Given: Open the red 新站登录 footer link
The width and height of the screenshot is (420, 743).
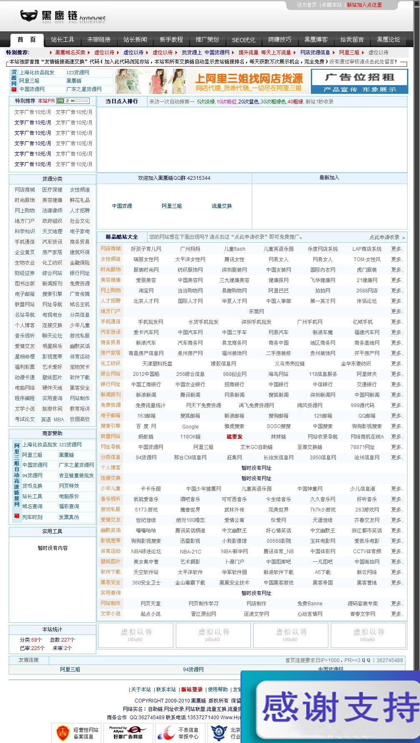Looking at the screenshot, I should click(x=192, y=690).
